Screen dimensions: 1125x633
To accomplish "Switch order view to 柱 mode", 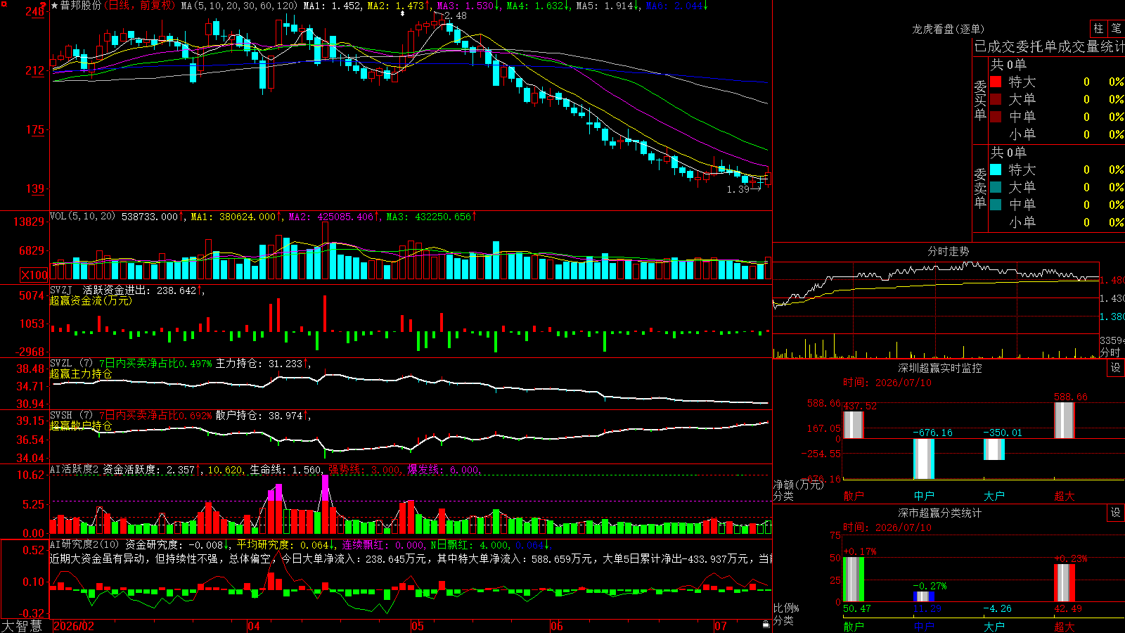I will point(1098,28).
